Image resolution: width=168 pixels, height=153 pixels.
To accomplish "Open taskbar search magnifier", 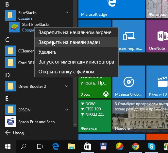I will click(x=24, y=146).
